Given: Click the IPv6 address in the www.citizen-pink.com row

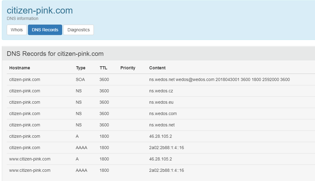Looking at the screenshot, I should pos(166,170).
